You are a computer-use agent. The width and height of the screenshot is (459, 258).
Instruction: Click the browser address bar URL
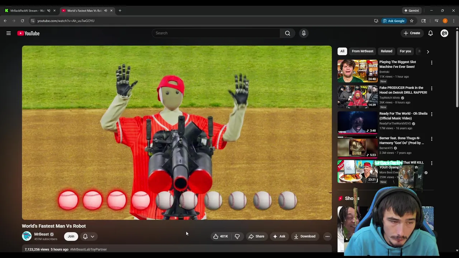pyautogui.click(x=66, y=21)
